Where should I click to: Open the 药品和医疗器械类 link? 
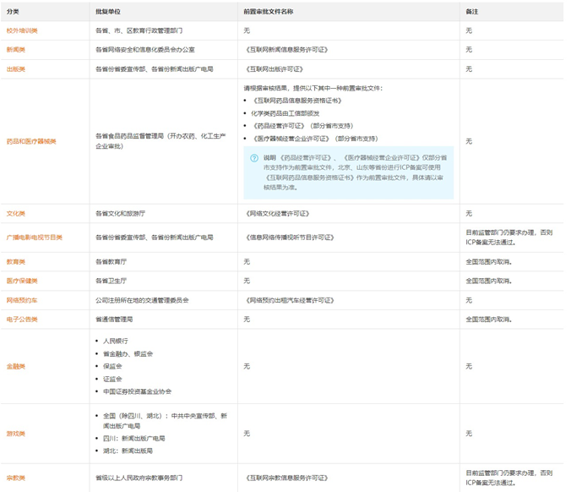[31, 141]
